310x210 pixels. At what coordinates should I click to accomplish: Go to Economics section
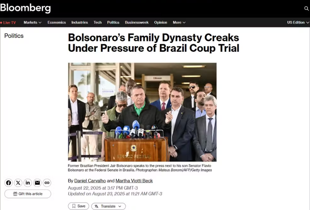tap(57, 22)
